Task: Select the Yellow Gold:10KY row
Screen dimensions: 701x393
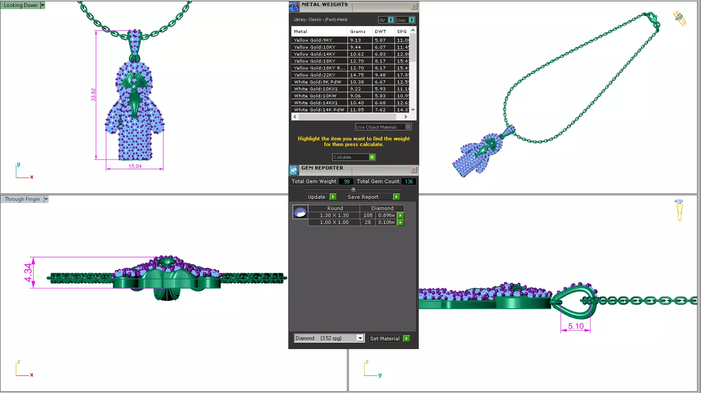Action: [350, 47]
